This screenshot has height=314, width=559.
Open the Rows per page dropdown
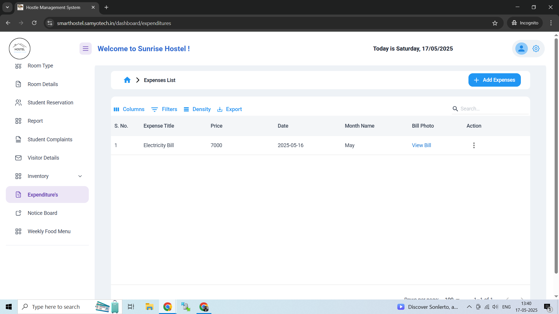click(452, 299)
